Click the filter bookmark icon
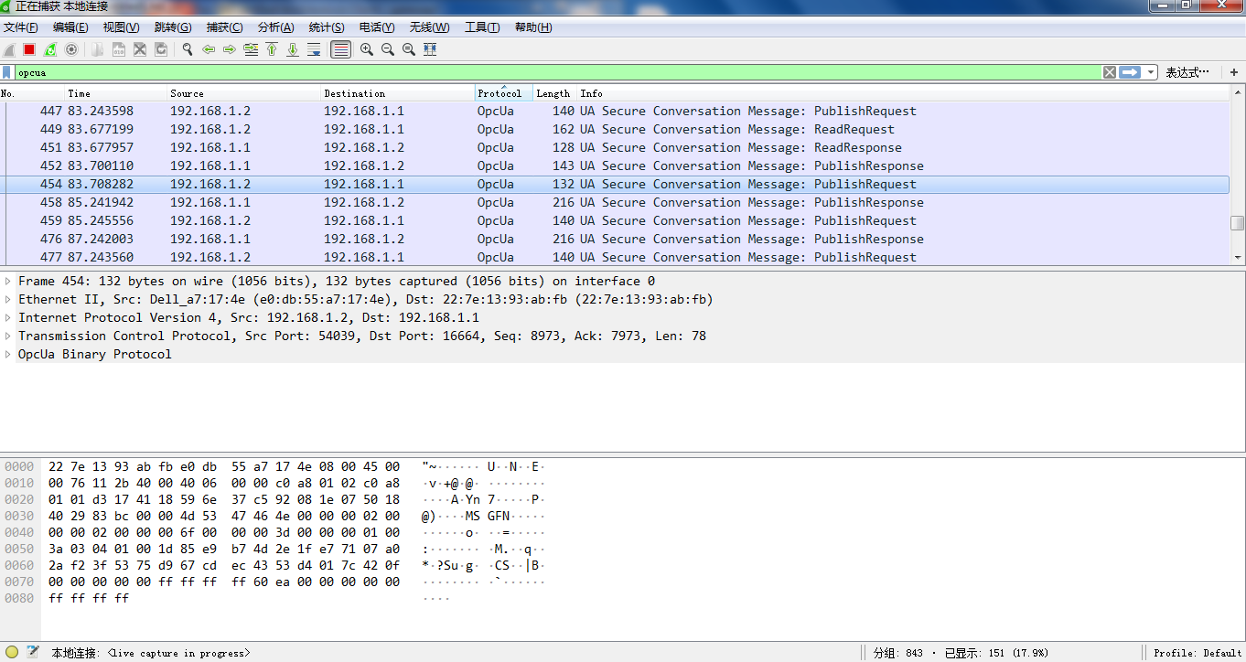The width and height of the screenshot is (1246, 662). coord(7,72)
